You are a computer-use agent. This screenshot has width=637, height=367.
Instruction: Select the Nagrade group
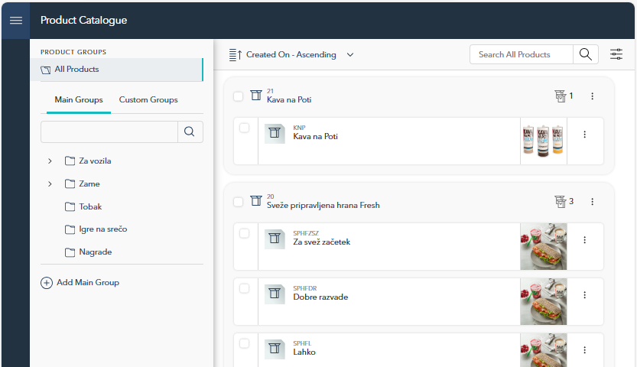tap(96, 252)
